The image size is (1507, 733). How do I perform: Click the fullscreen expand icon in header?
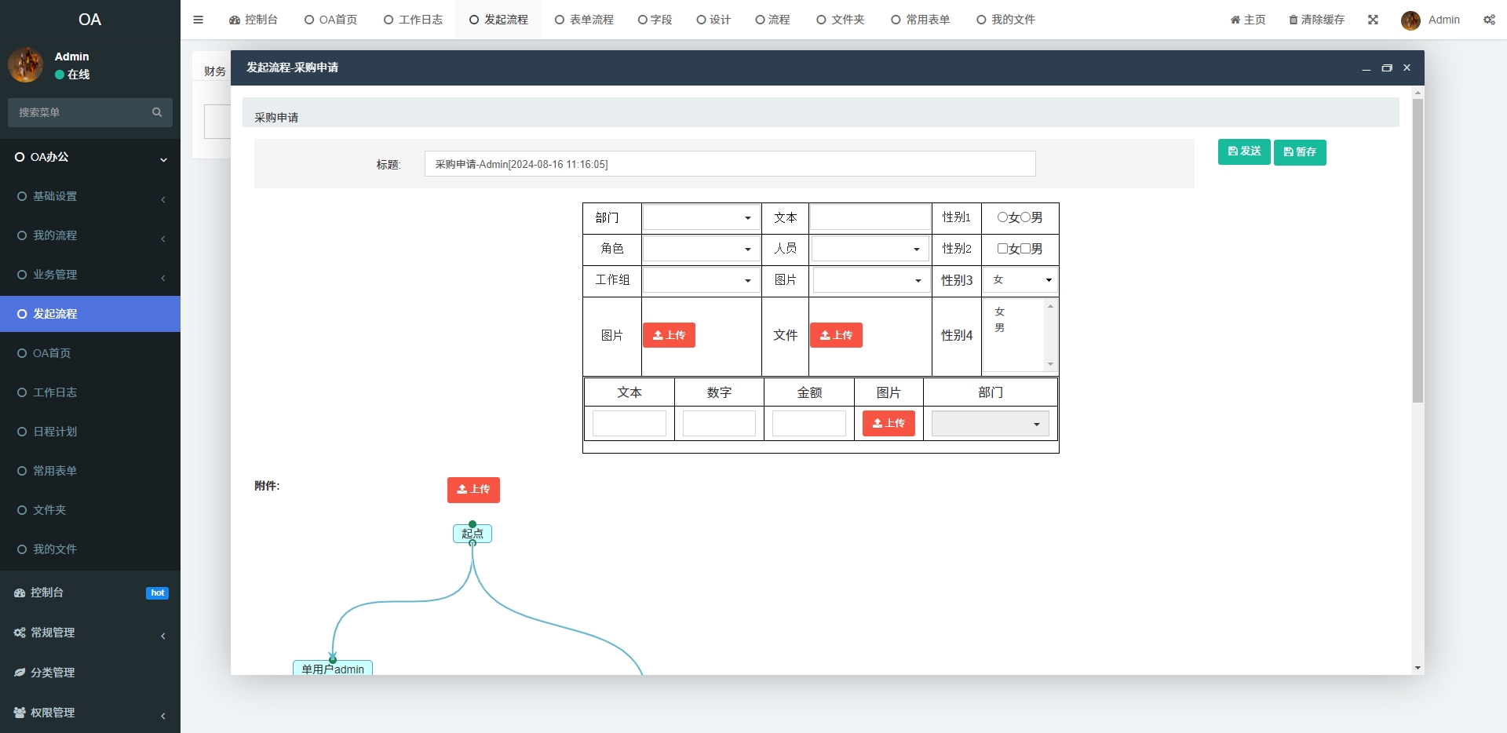pos(1373,20)
